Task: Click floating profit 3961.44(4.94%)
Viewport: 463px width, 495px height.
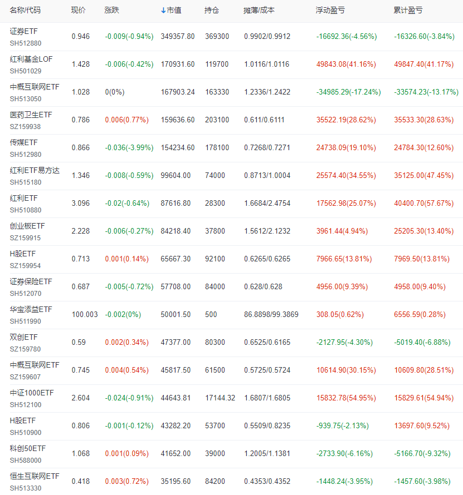Action: [x=342, y=231]
